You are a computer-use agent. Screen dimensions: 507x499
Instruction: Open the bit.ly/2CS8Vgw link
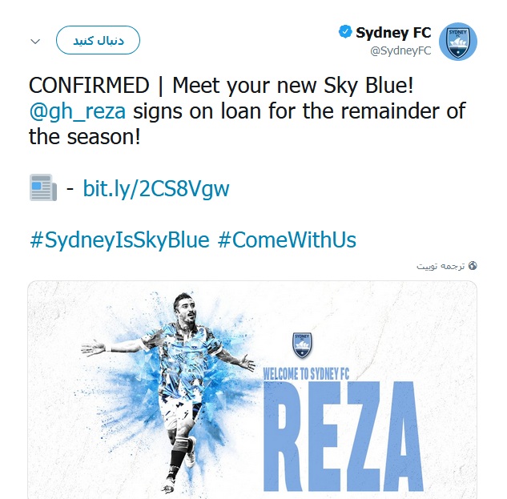point(156,188)
